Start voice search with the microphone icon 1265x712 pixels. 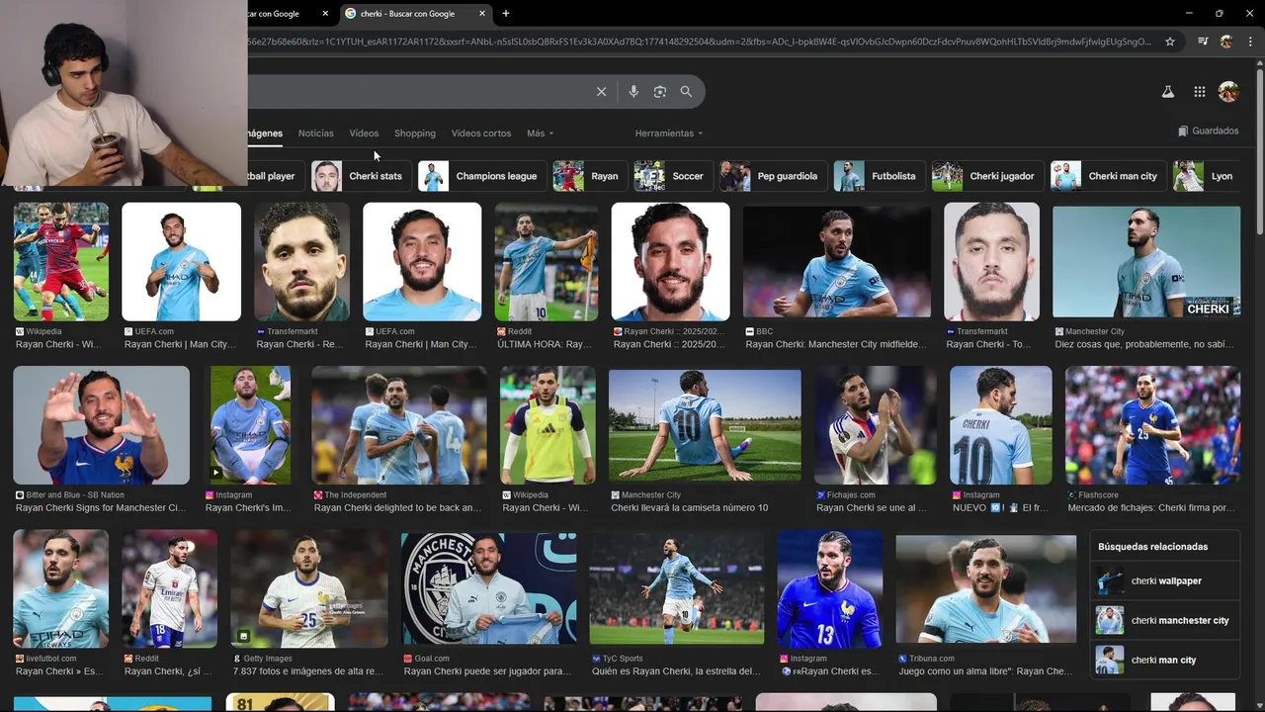click(x=633, y=92)
